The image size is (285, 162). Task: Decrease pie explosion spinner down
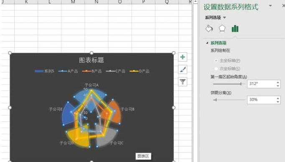coord(278,102)
